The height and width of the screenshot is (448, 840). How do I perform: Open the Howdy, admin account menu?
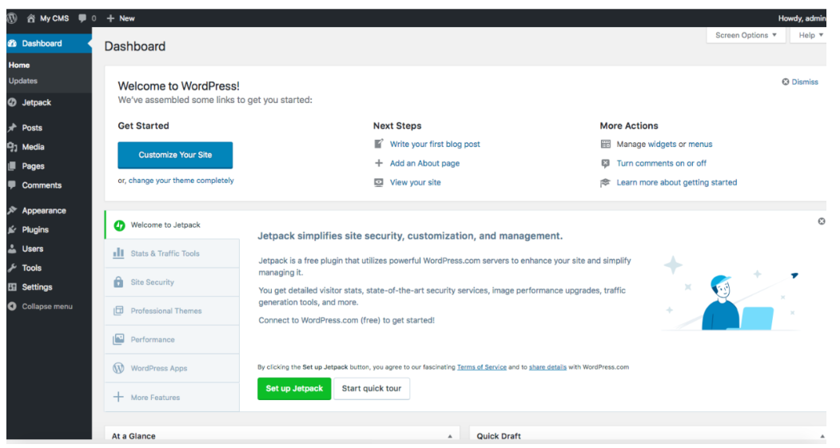(802, 18)
